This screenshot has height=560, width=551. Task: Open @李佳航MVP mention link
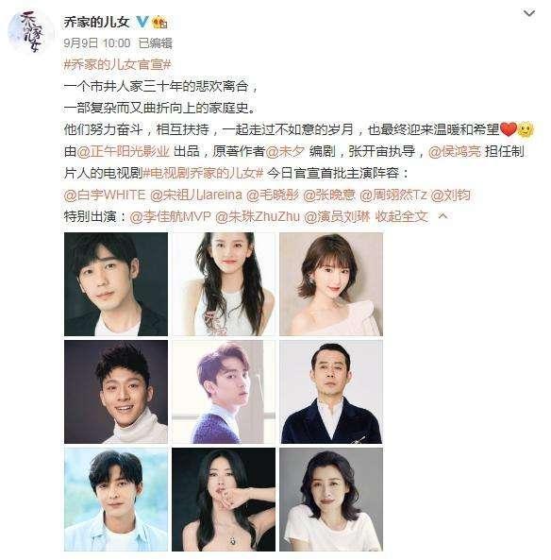click(x=170, y=216)
